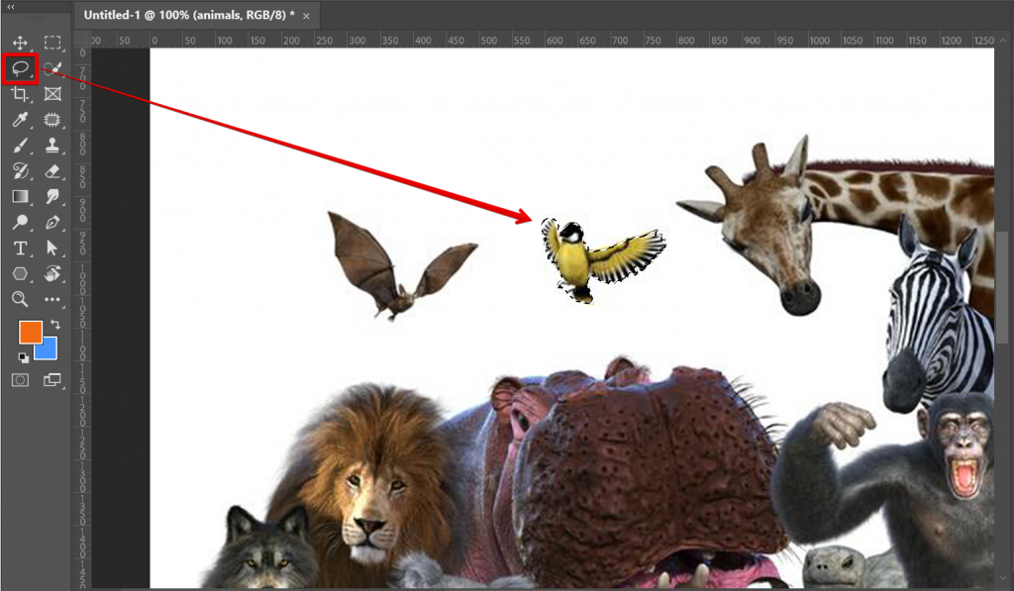Select the Eraser tool

coord(53,170)
